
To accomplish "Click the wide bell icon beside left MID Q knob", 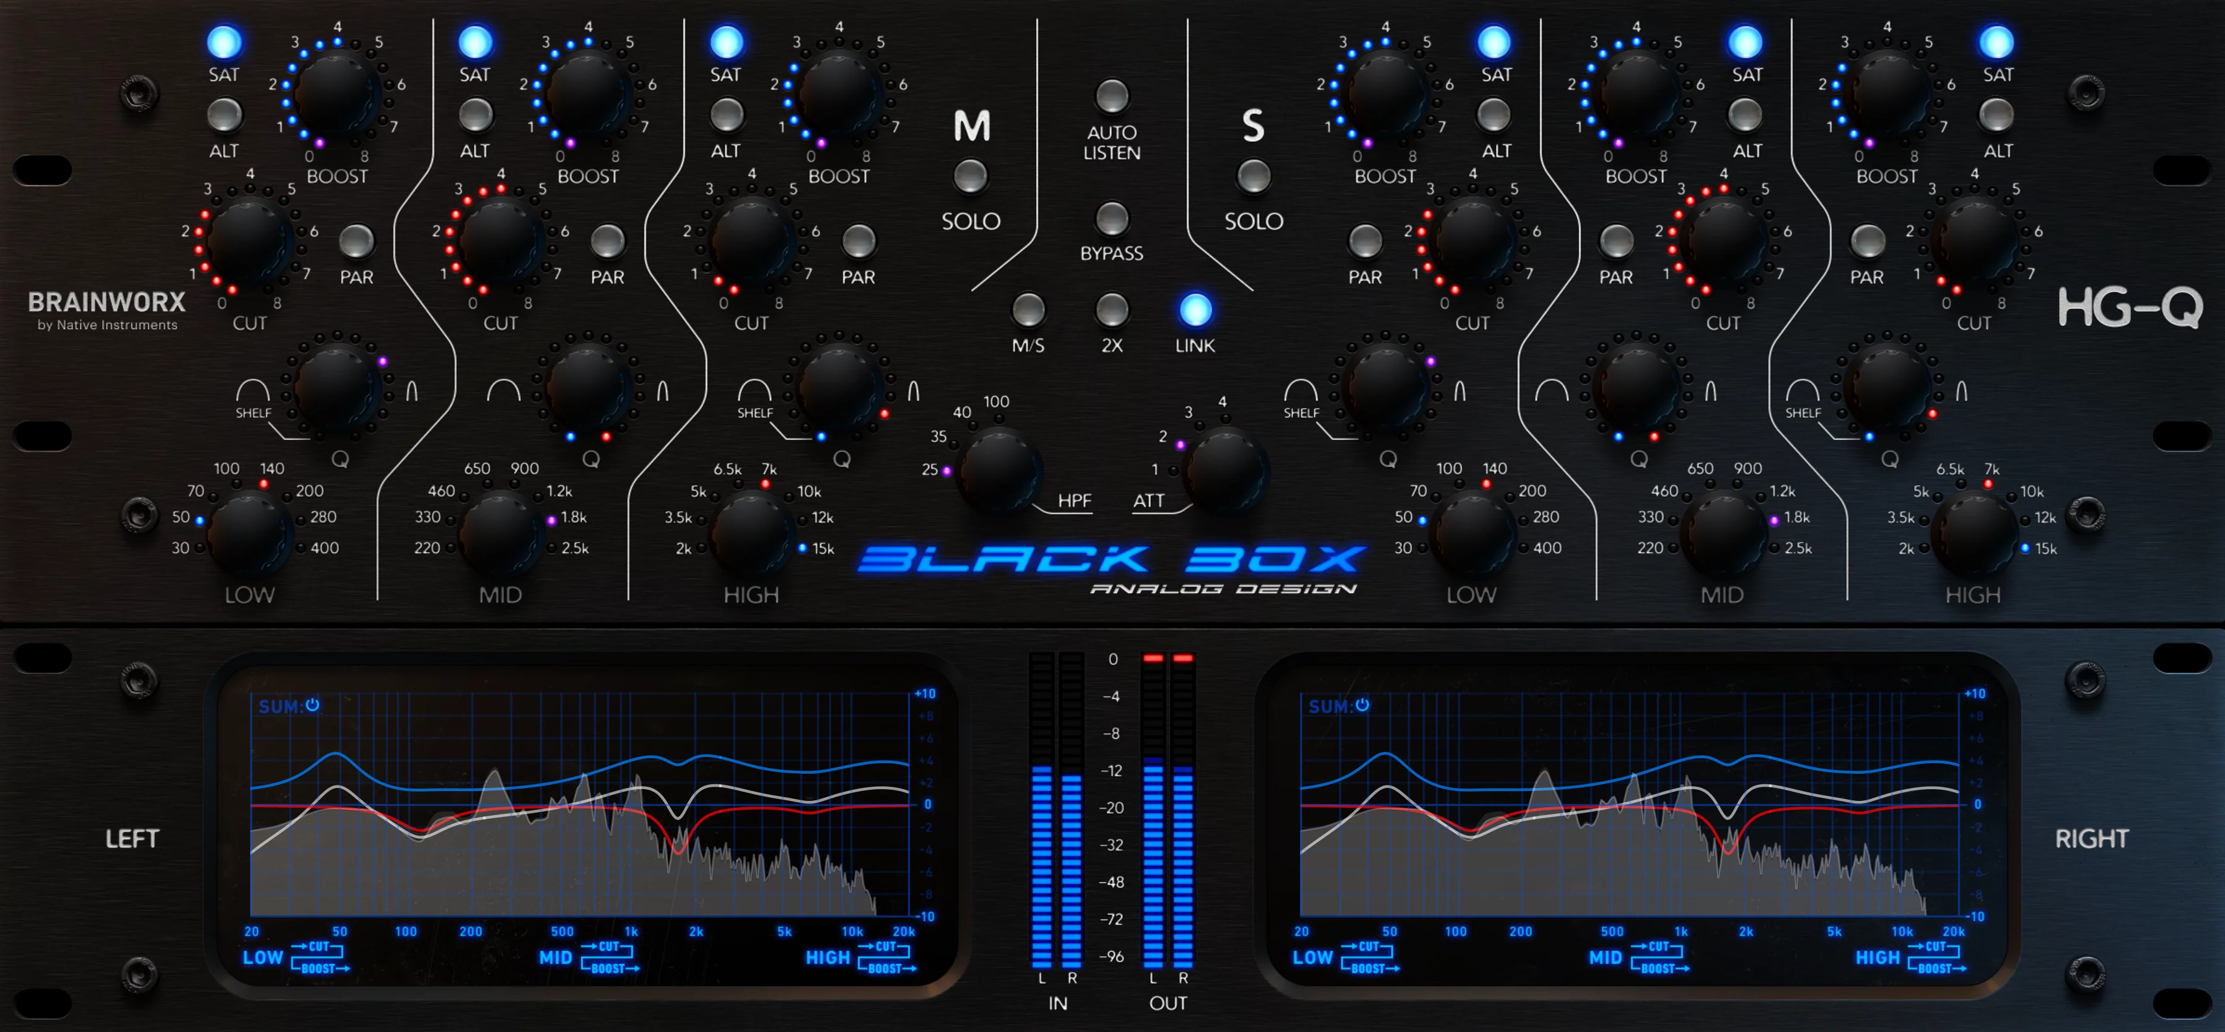I will click(x=503, y=391).
